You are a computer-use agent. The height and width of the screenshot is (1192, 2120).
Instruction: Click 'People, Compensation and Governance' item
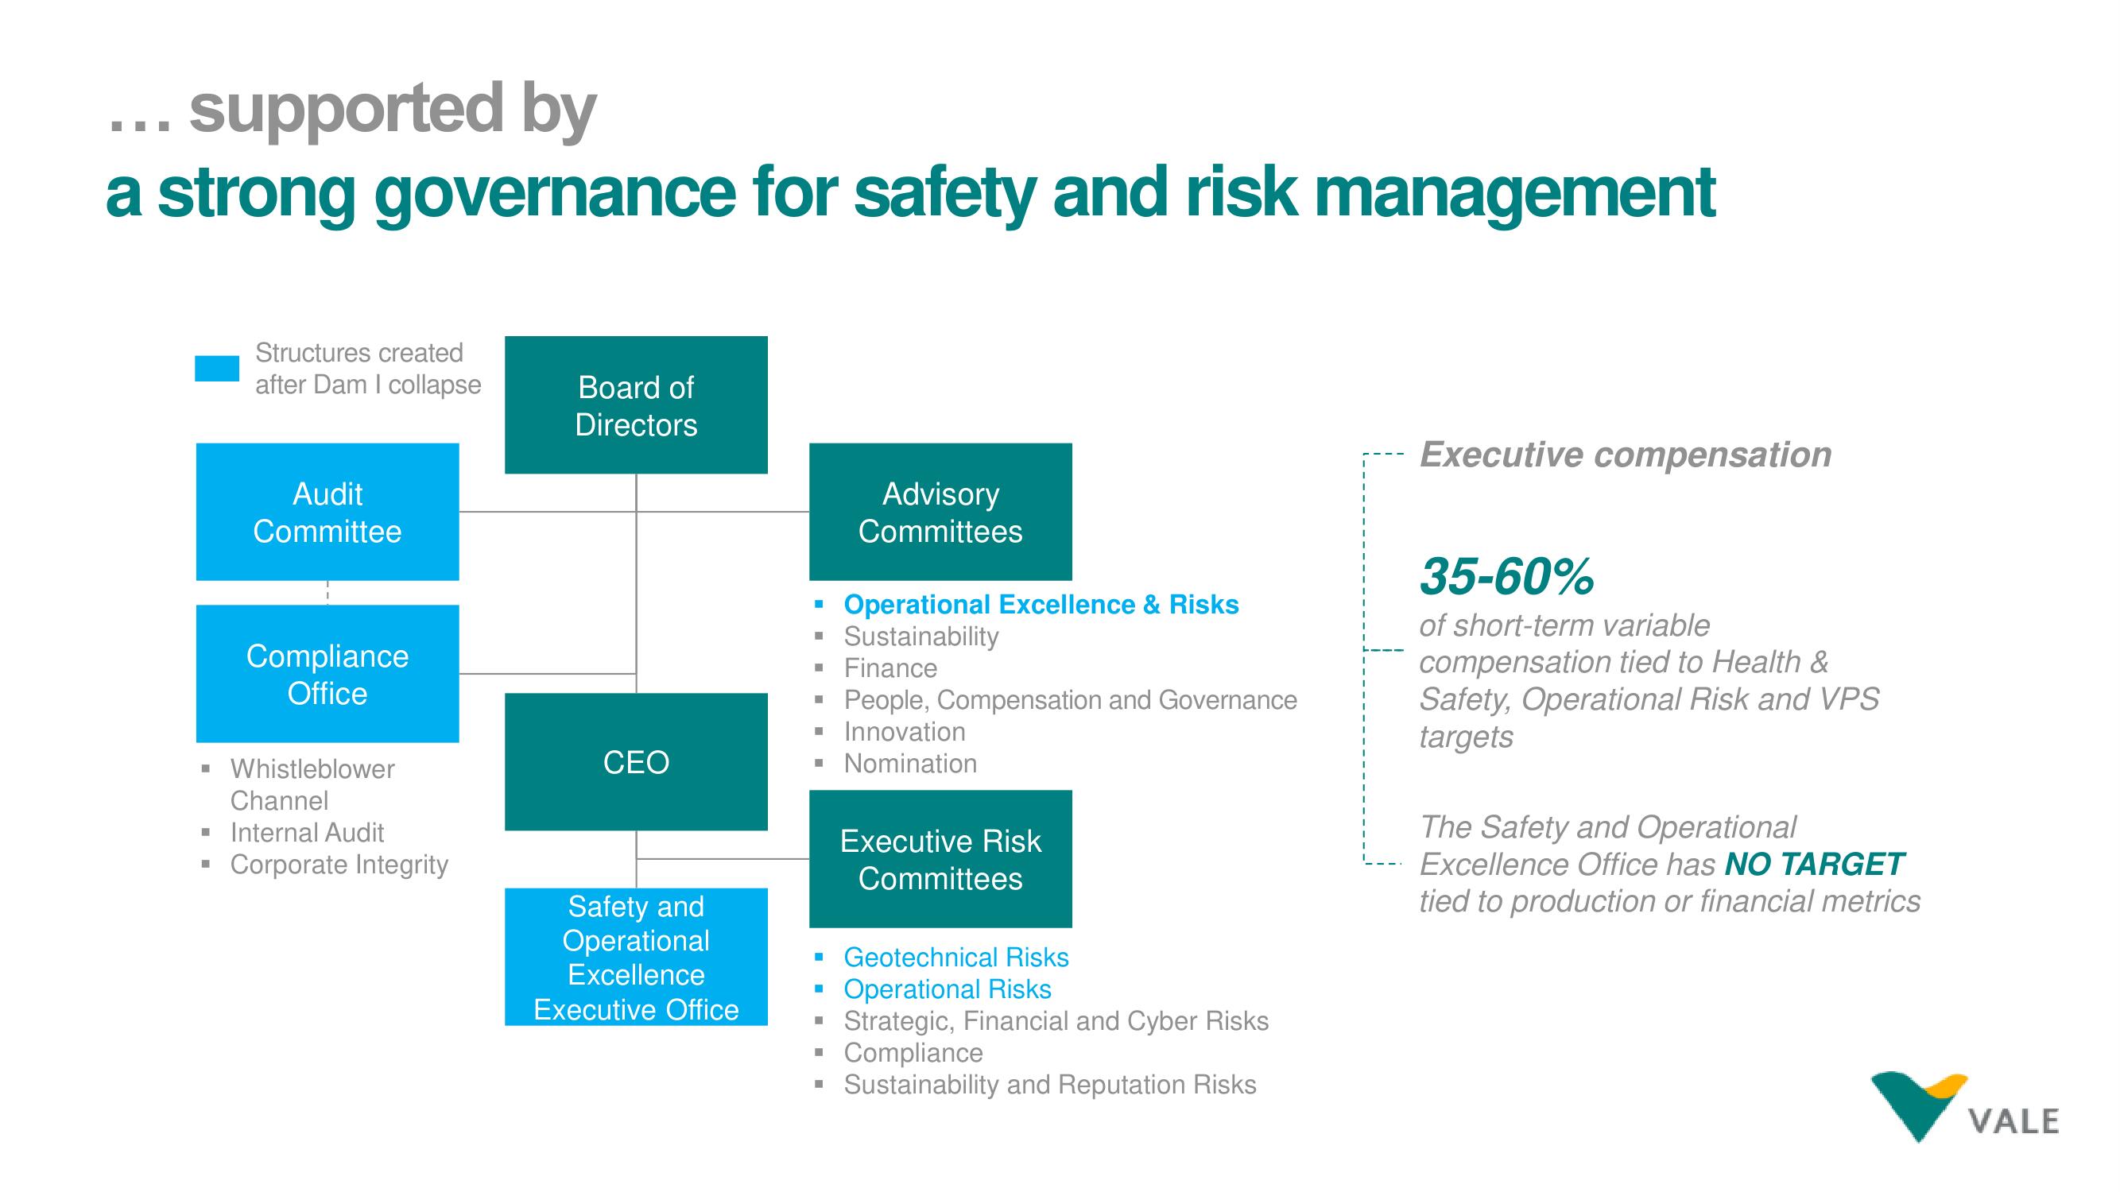click(1070, 700)
